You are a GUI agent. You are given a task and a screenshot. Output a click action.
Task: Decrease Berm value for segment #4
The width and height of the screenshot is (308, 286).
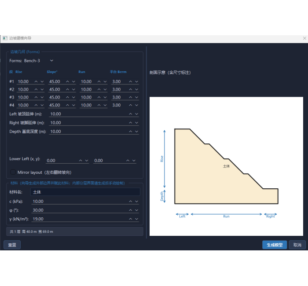(x=137, y=105)
